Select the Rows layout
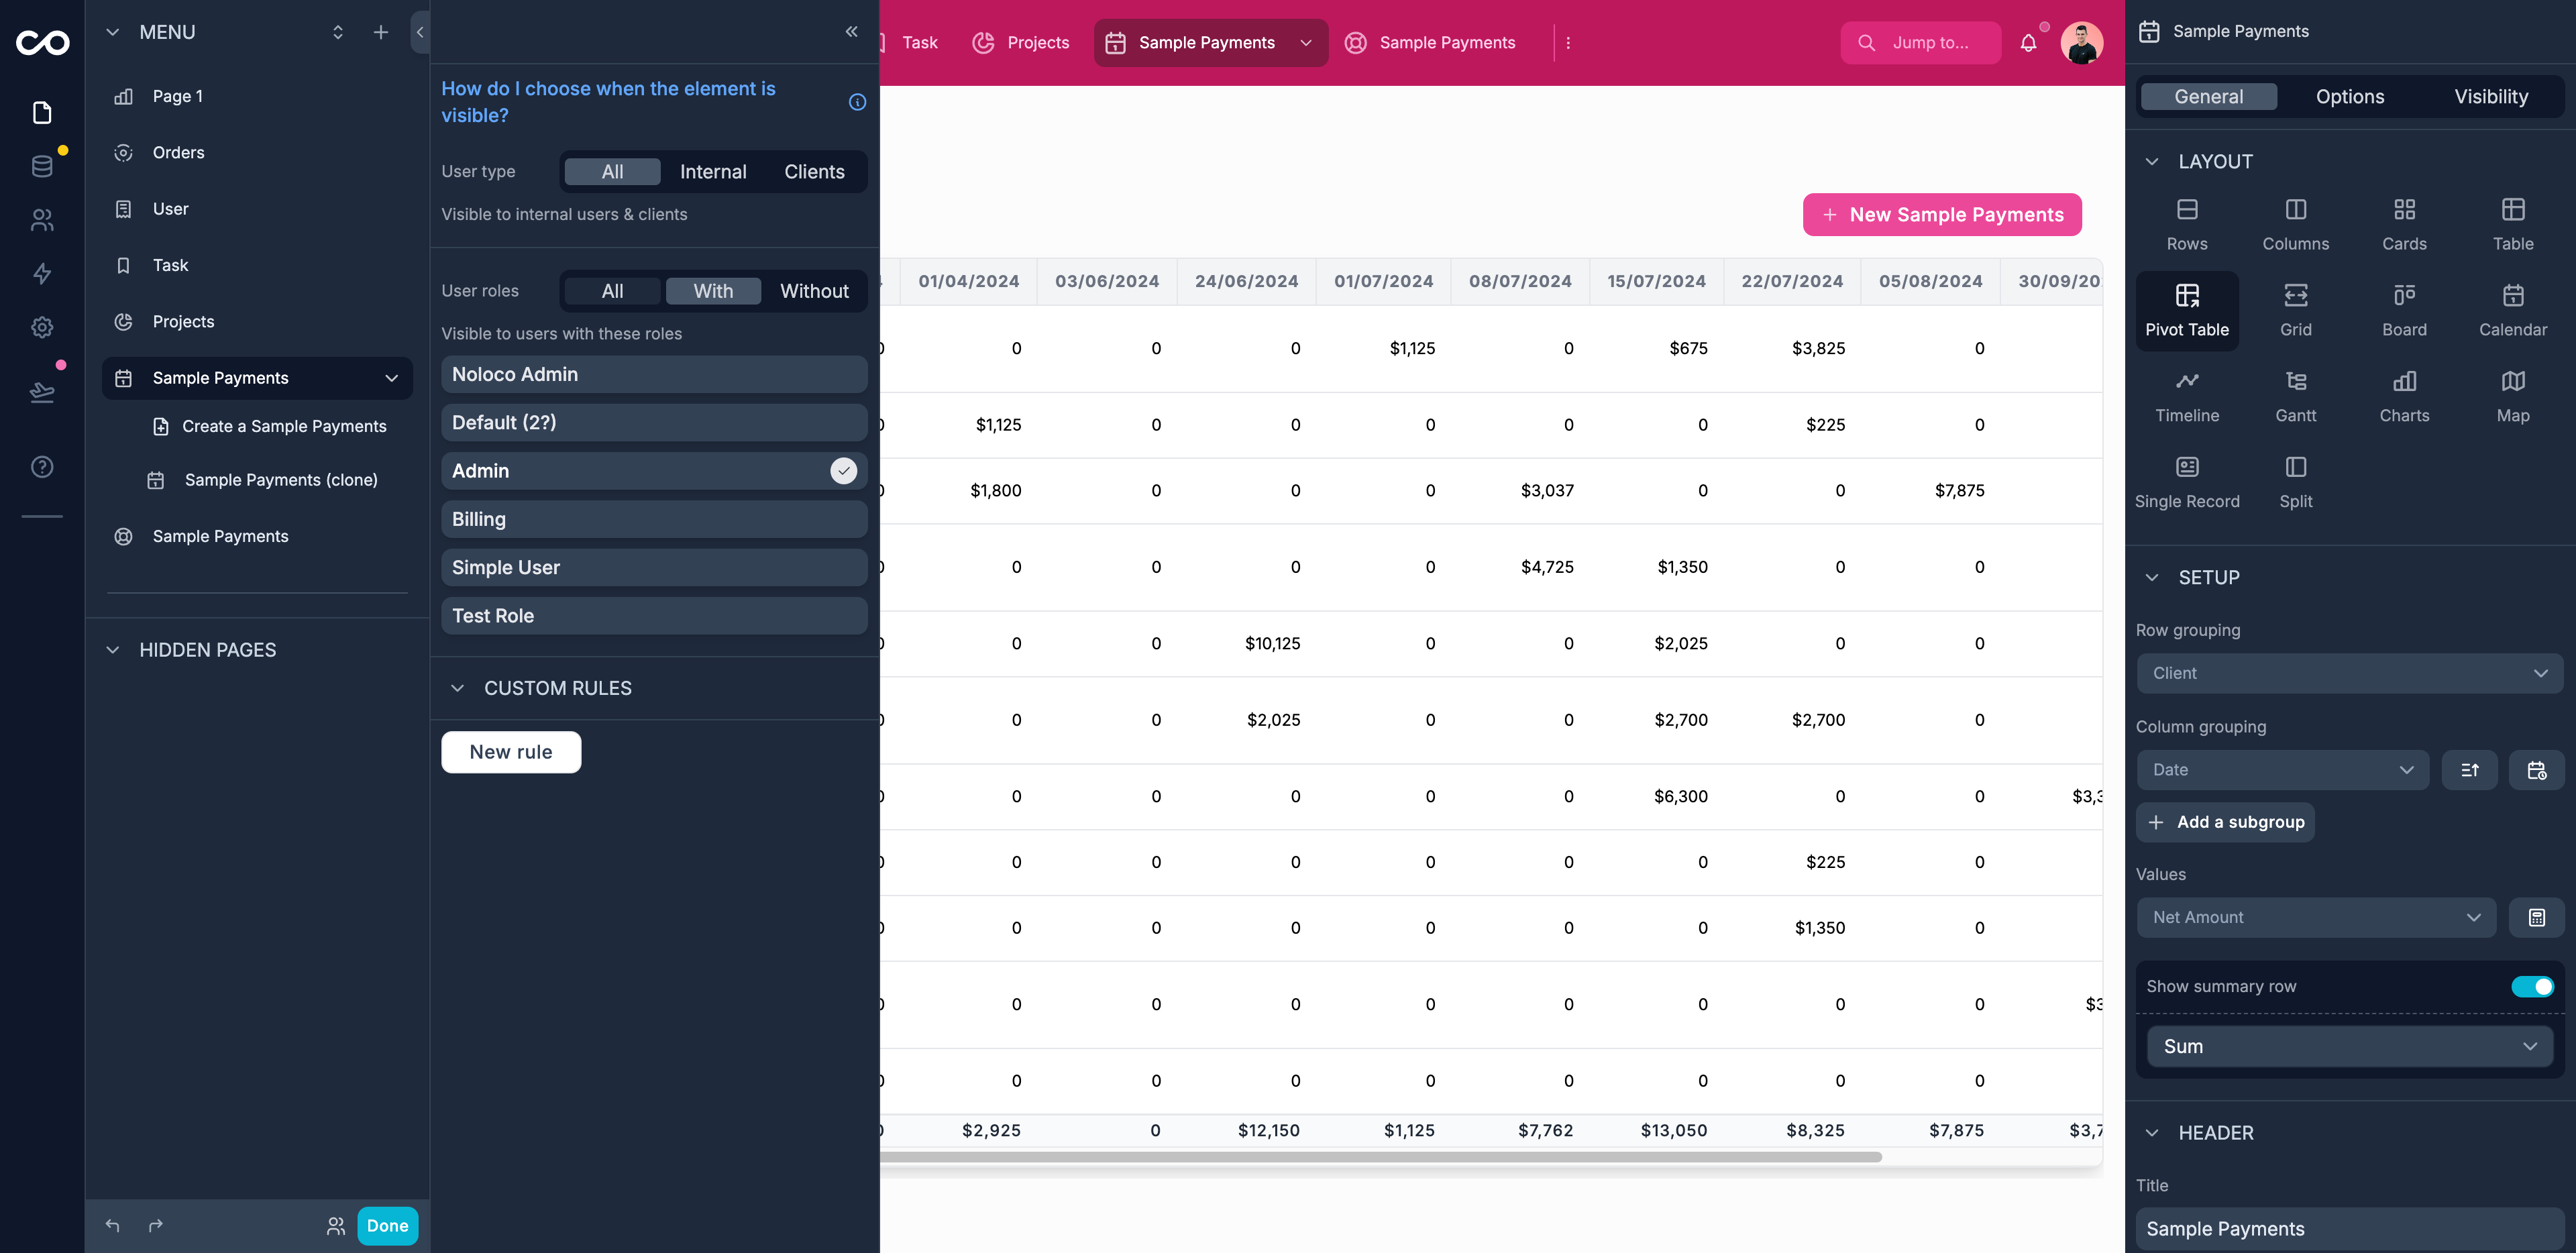Image resolution: width=2576 pixels, height=1253 pixels. (x=2187, y=225)
